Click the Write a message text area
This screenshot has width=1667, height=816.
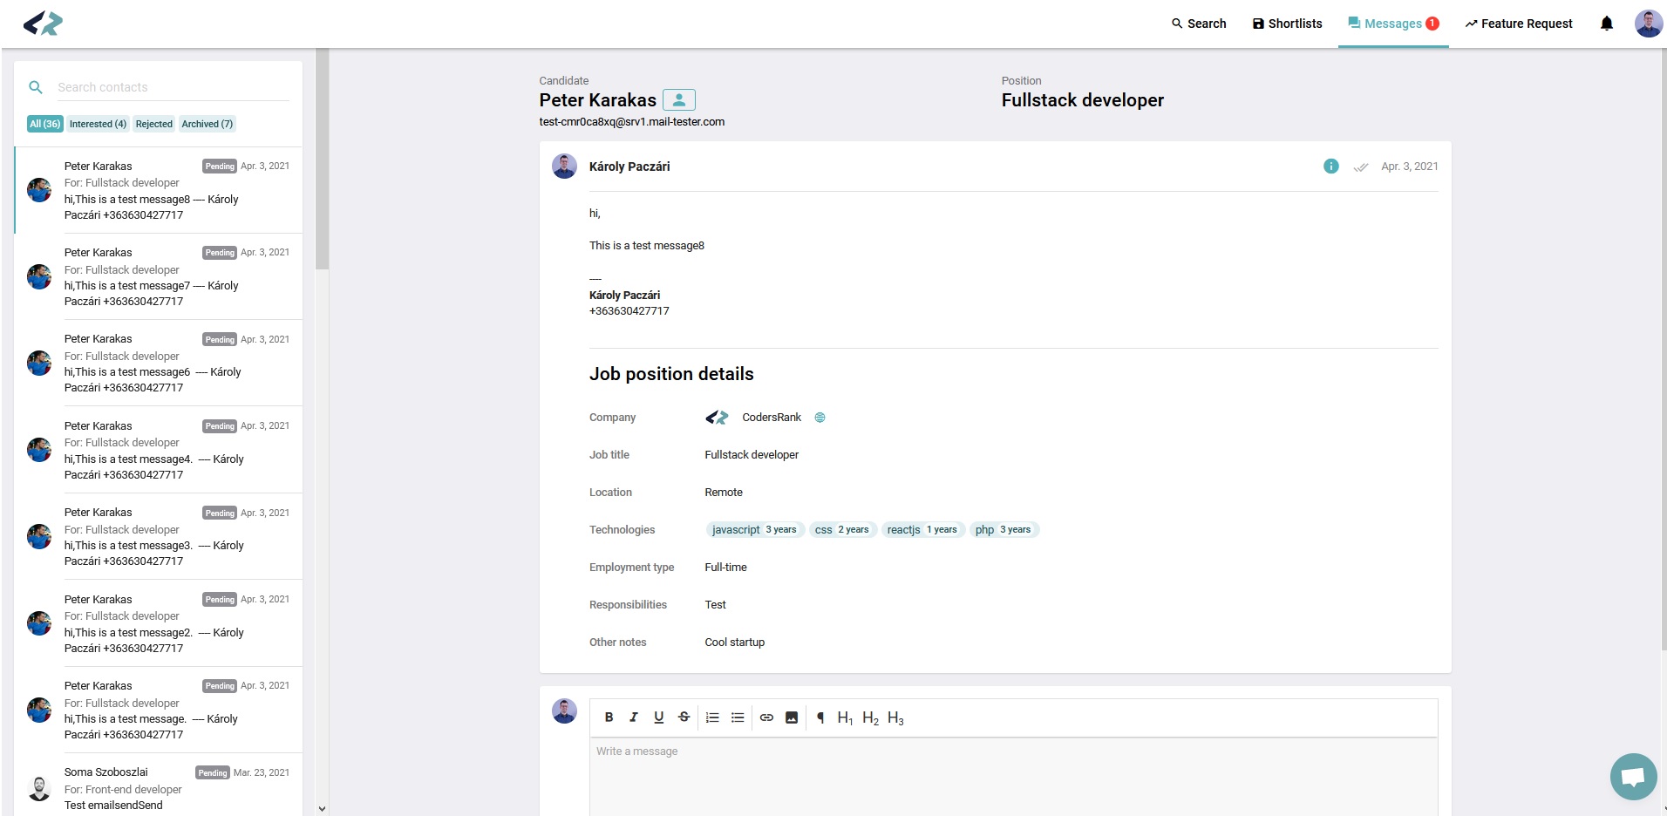(x=1013, y=776)
